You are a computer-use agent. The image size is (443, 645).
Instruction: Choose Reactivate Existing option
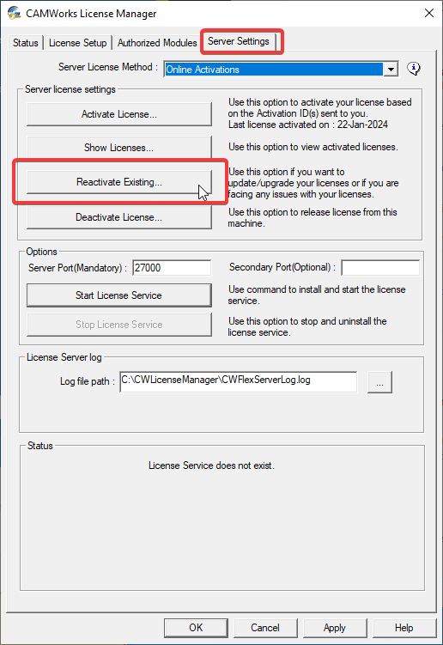(x=119, y=182)
